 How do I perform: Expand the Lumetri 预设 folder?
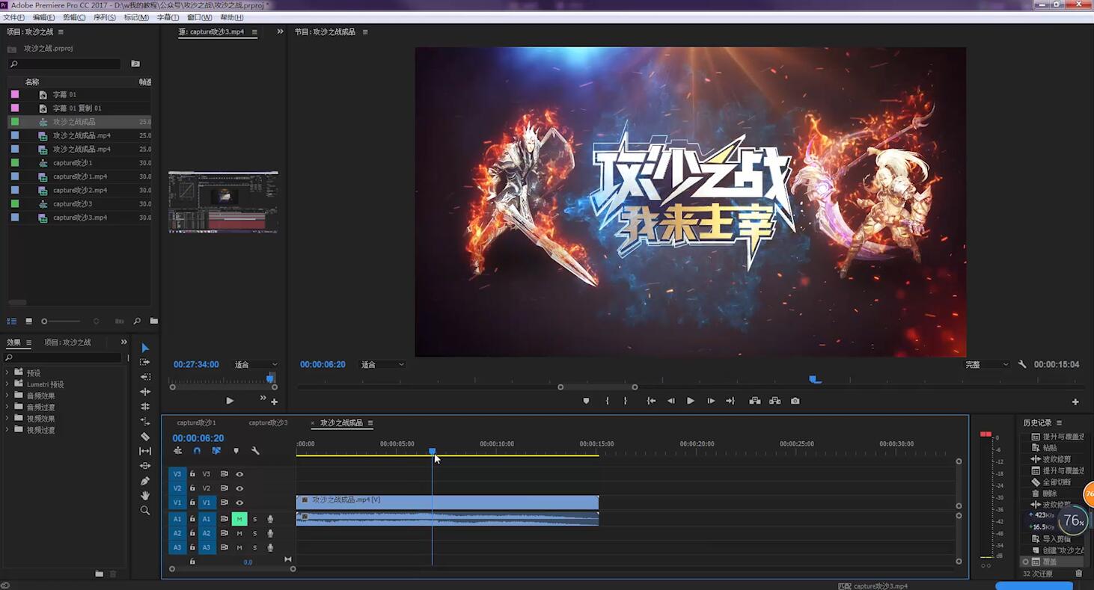7,384
